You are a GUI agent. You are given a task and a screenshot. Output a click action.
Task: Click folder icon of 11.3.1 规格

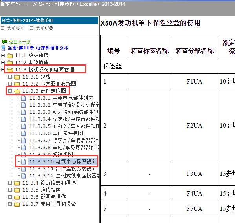point(17,77)
